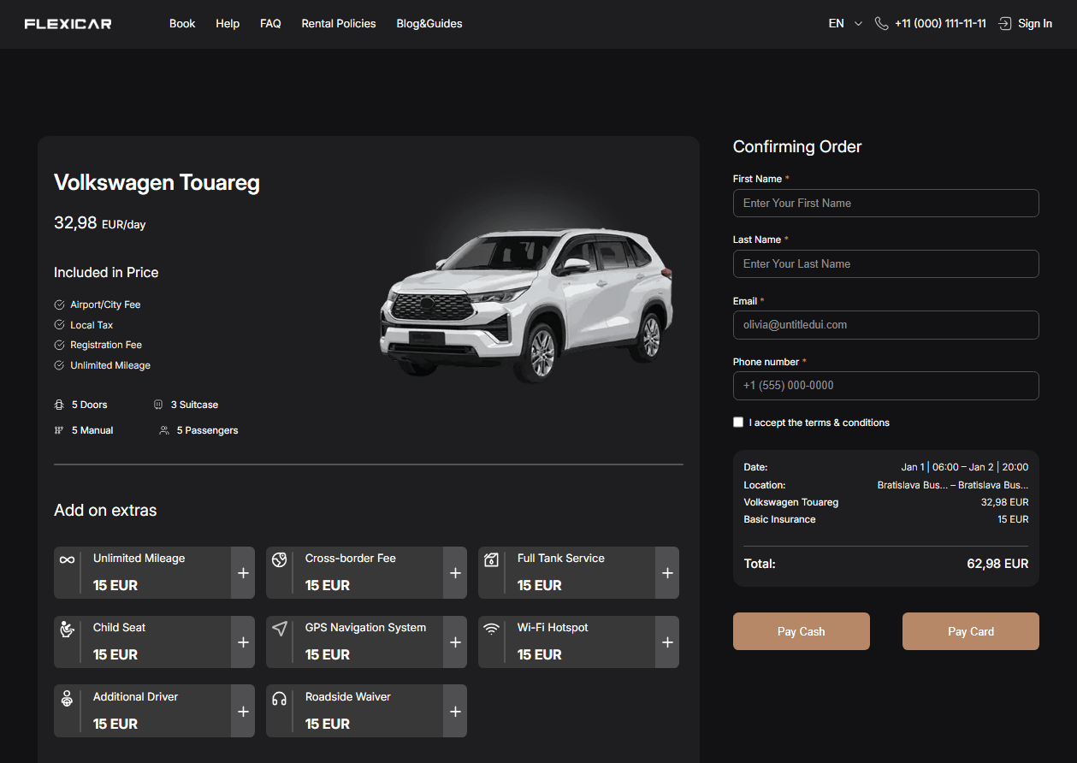Focus the First Name input field

tap(886, 204)
